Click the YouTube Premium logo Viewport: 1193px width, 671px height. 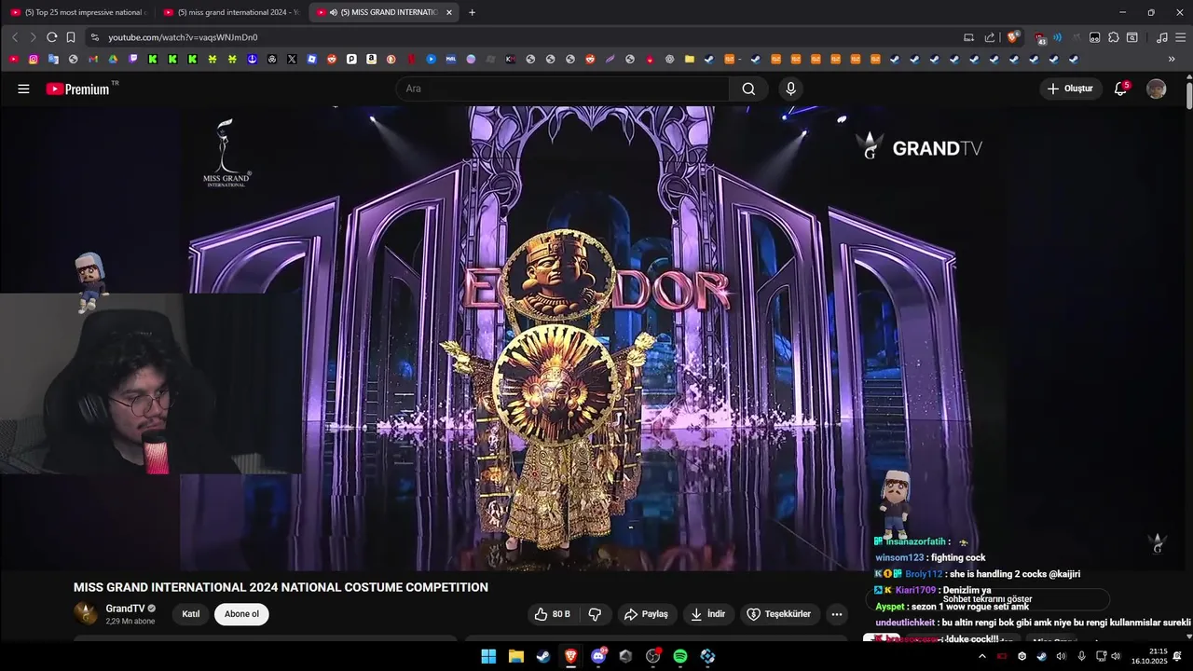click(x=77, y=89)
